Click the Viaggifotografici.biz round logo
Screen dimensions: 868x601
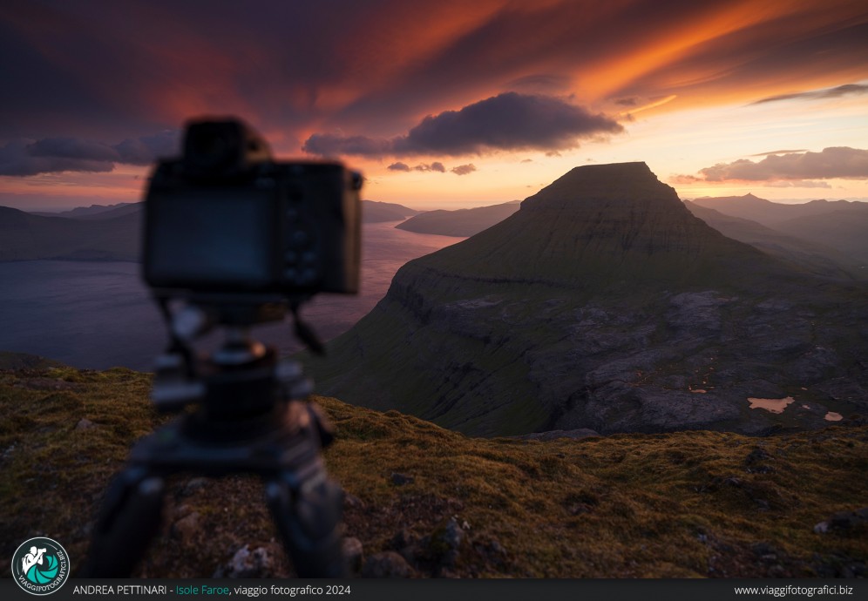(40, 565)
